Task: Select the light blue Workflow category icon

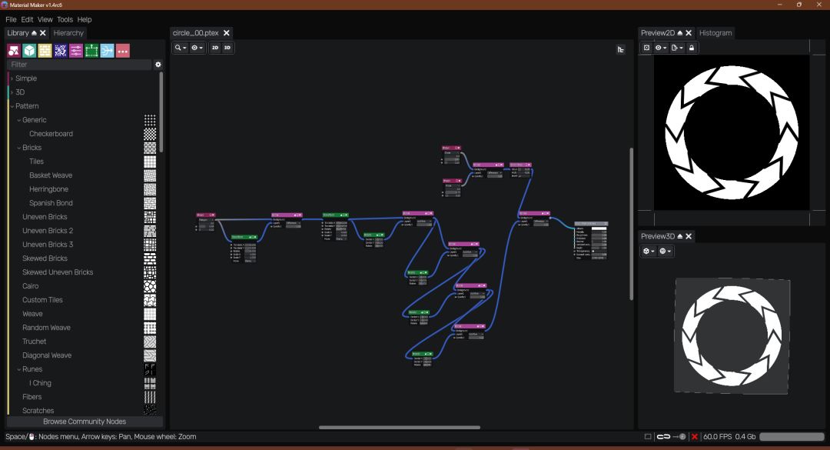Action: (107, 50)
